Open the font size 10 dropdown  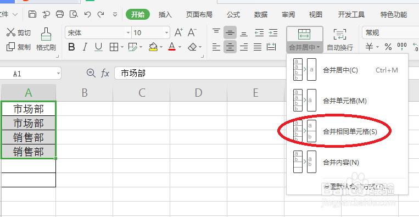point(167,33)
